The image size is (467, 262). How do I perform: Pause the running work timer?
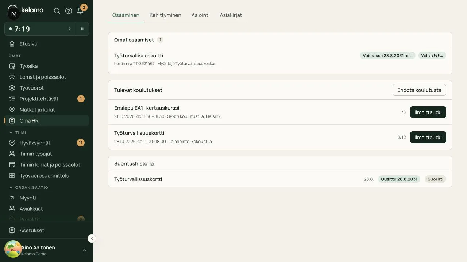point(82,29)
